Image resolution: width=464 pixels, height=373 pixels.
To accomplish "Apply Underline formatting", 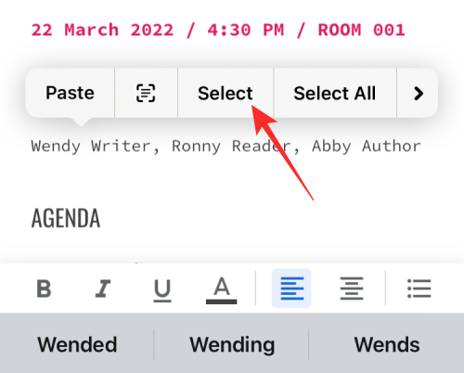I will pos(162,290).
